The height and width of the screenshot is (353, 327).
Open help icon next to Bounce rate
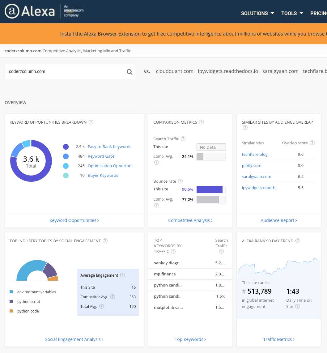tap(180, 181)
